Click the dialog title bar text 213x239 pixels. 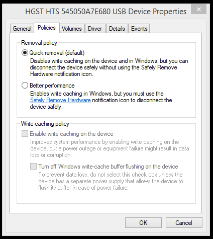(x=106, y=12)
